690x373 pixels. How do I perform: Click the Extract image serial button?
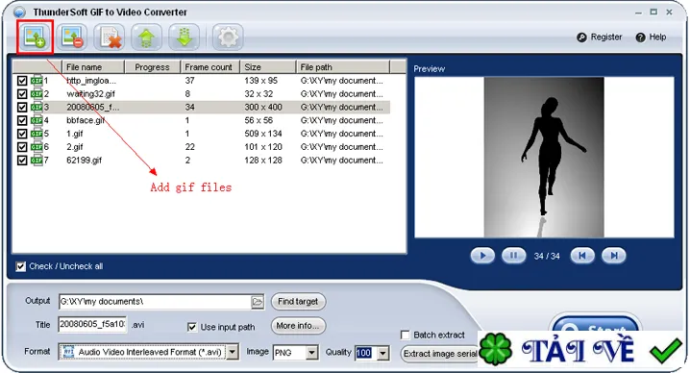tap(439, 354)
